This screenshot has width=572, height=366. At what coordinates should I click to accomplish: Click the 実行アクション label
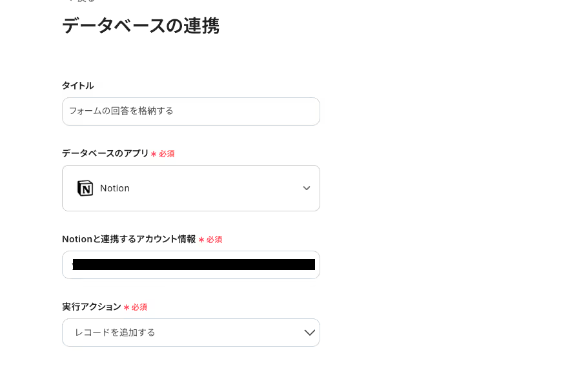[x=91, y=307]
